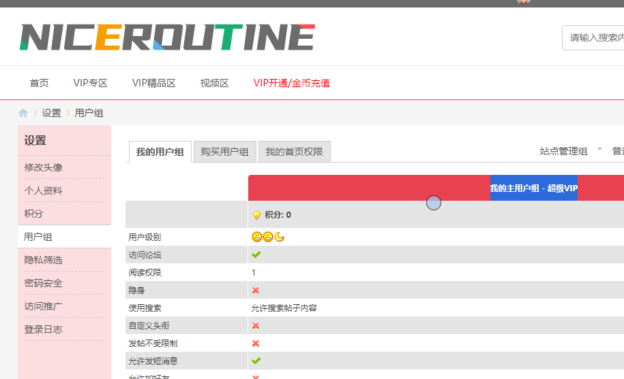This screenshot has height=379, width=624.
Task: Open 个人资料 in settings sidebar
Action: pyautogui.click(x=44, y=191)
